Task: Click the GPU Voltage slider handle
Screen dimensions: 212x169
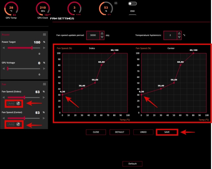Action: pyautogui.click(x=8, y=69)
